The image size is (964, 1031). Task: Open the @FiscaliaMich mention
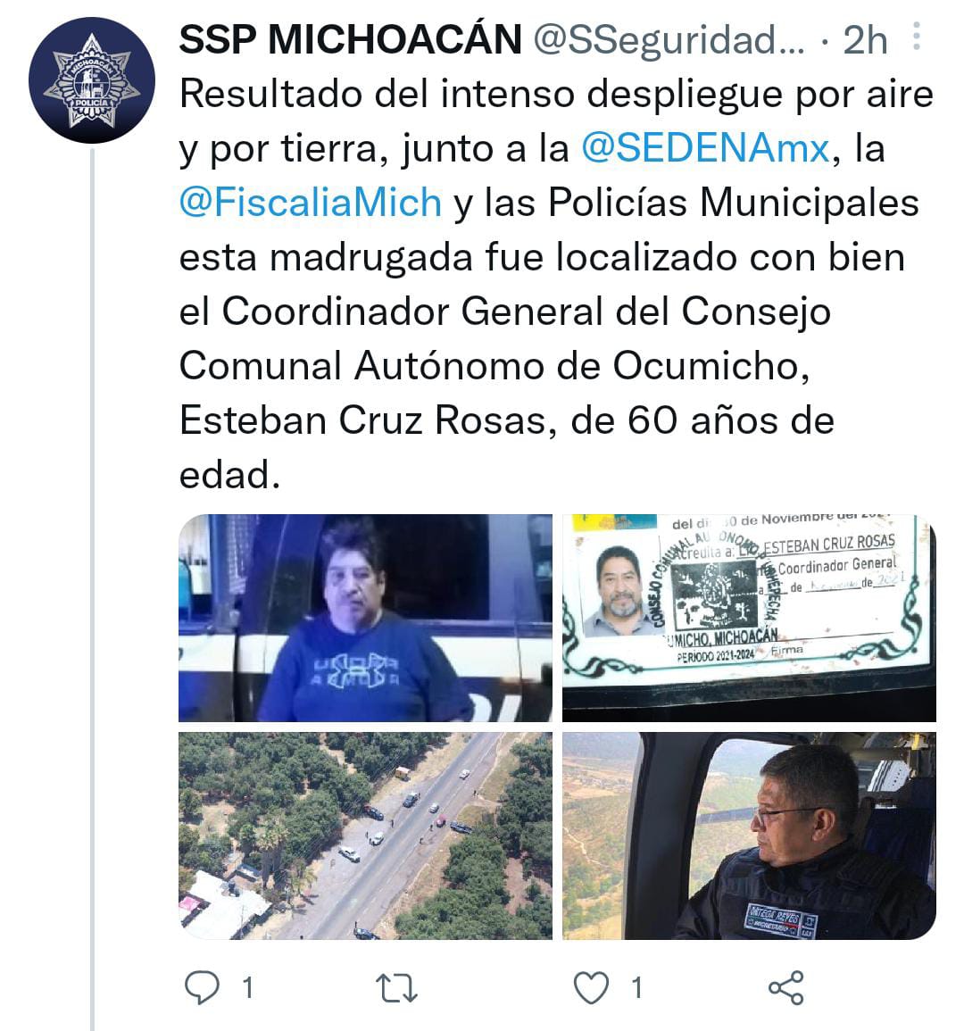311,202
